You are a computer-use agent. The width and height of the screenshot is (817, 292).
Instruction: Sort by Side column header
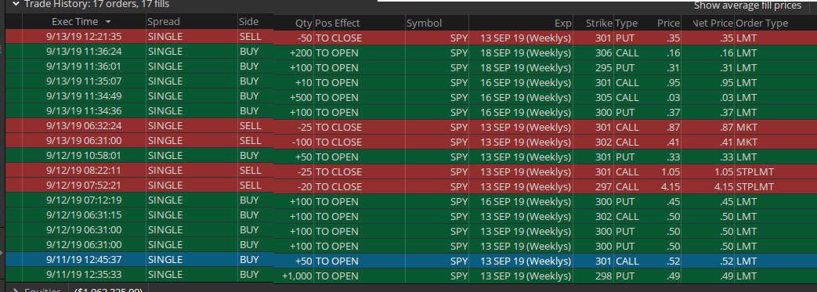point(248,22)
